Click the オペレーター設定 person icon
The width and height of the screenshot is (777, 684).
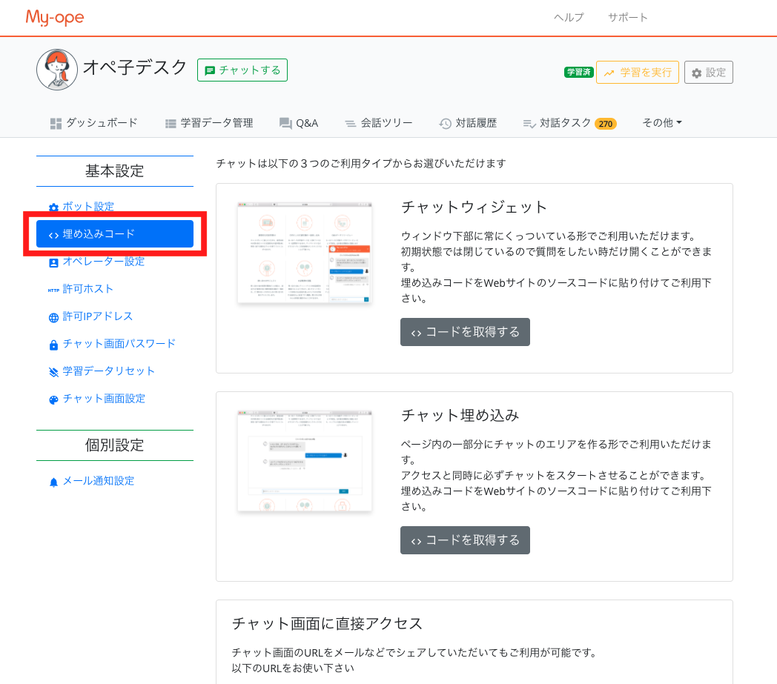[53, 262]
